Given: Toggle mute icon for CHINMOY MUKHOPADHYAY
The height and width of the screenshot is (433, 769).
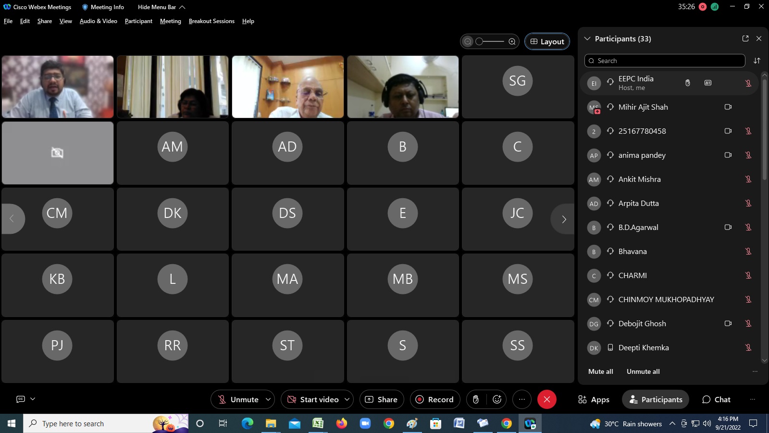Looking at the screenshot, I should 748,299.
